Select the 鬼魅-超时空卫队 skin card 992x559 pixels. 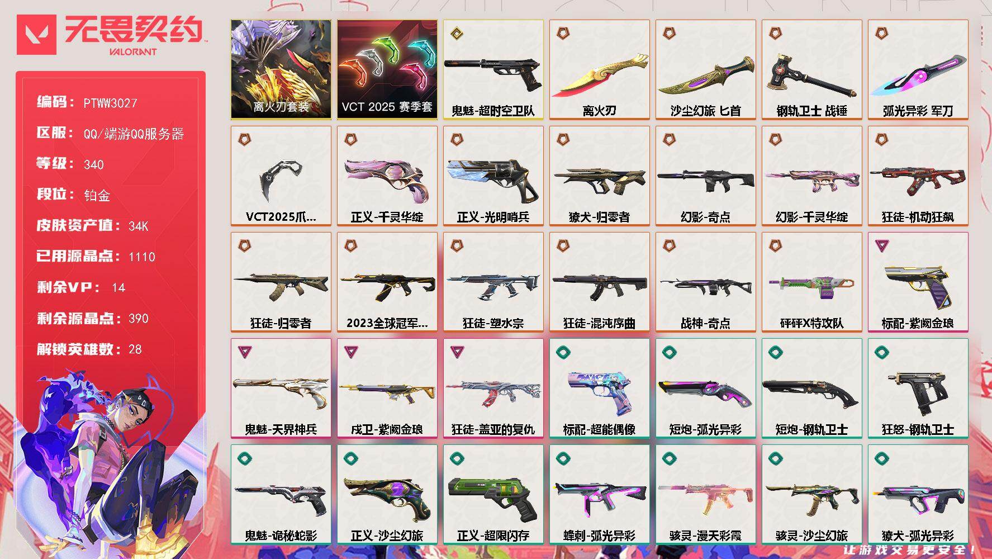pos(493,69)
